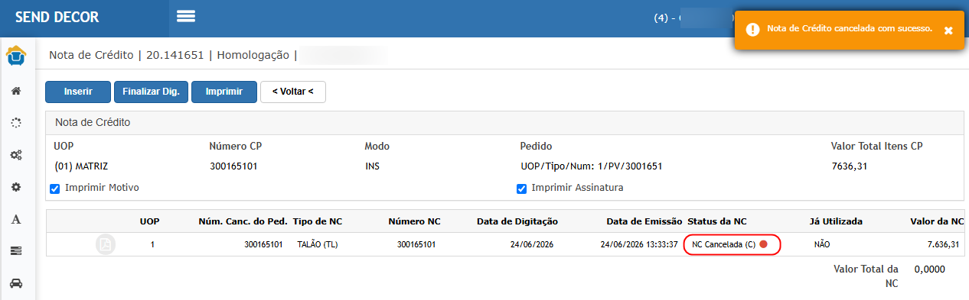Click the '0,0000' total value
969x300 pixels.
[x=930, y=269]
